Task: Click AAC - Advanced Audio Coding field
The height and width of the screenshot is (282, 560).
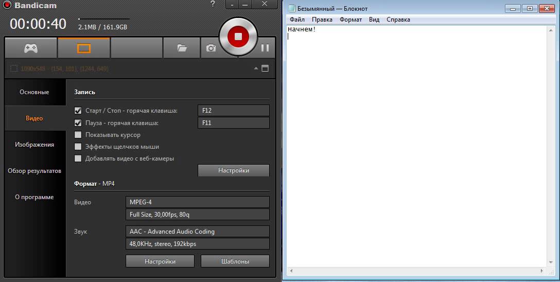Action: click(x=198, y=231)
